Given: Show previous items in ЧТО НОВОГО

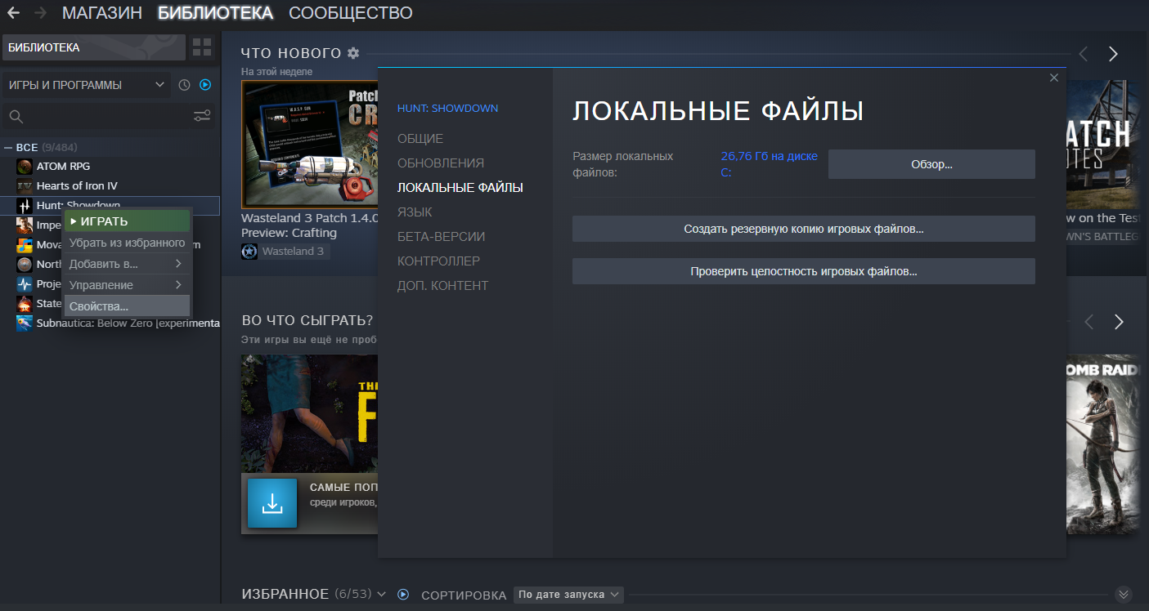Looking at the screenshot, I should pyautogui.click(x=1084, y=54).
